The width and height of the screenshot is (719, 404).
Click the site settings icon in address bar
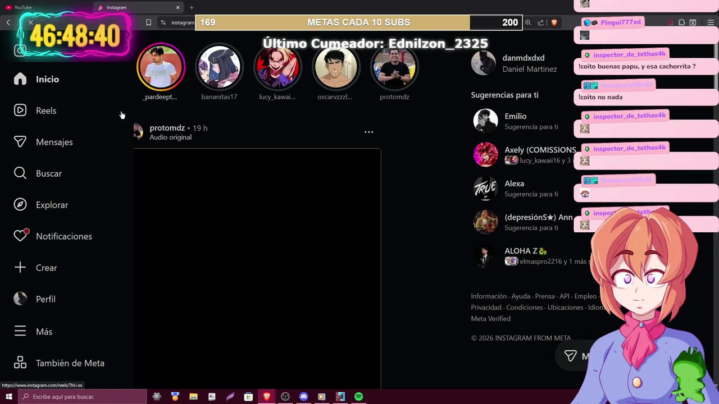click(x=163, y=22)
